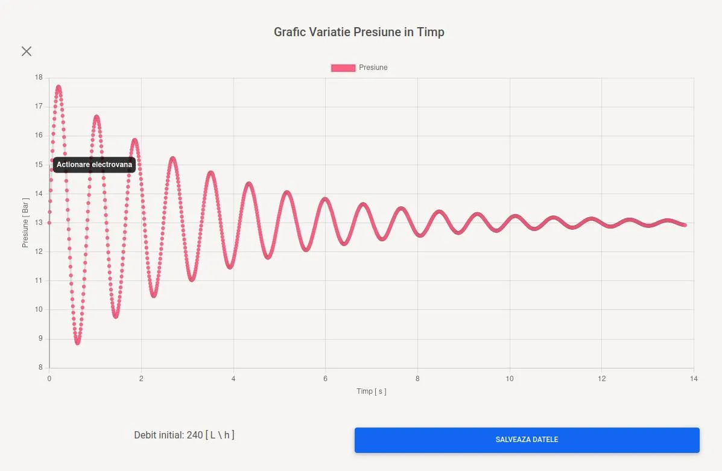
Task: Select the highest pressure peak near 17.7 Bar
Action: tap(59, 87)
